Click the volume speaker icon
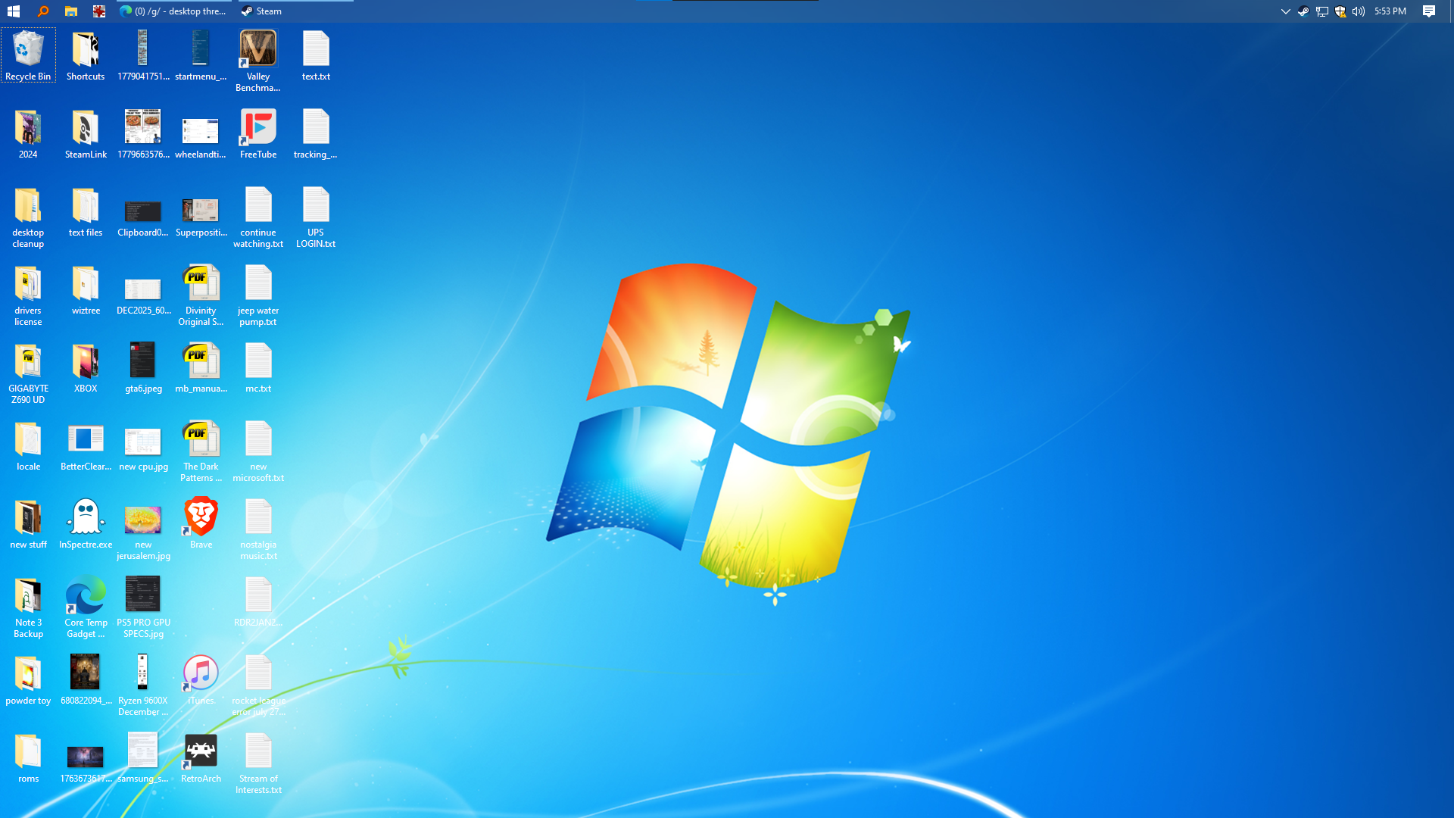1454x818 pixels. (1359, 11)
